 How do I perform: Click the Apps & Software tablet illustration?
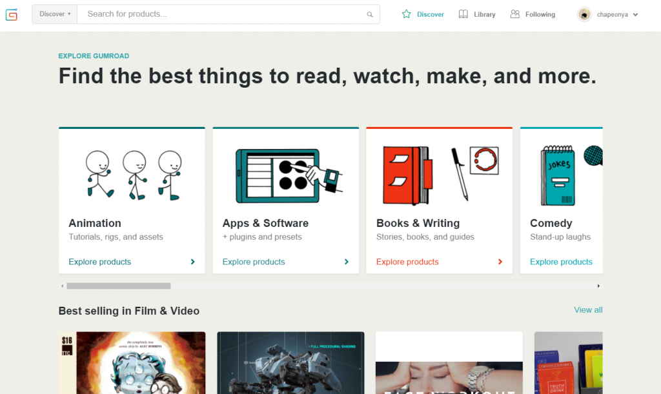point(289,177)
